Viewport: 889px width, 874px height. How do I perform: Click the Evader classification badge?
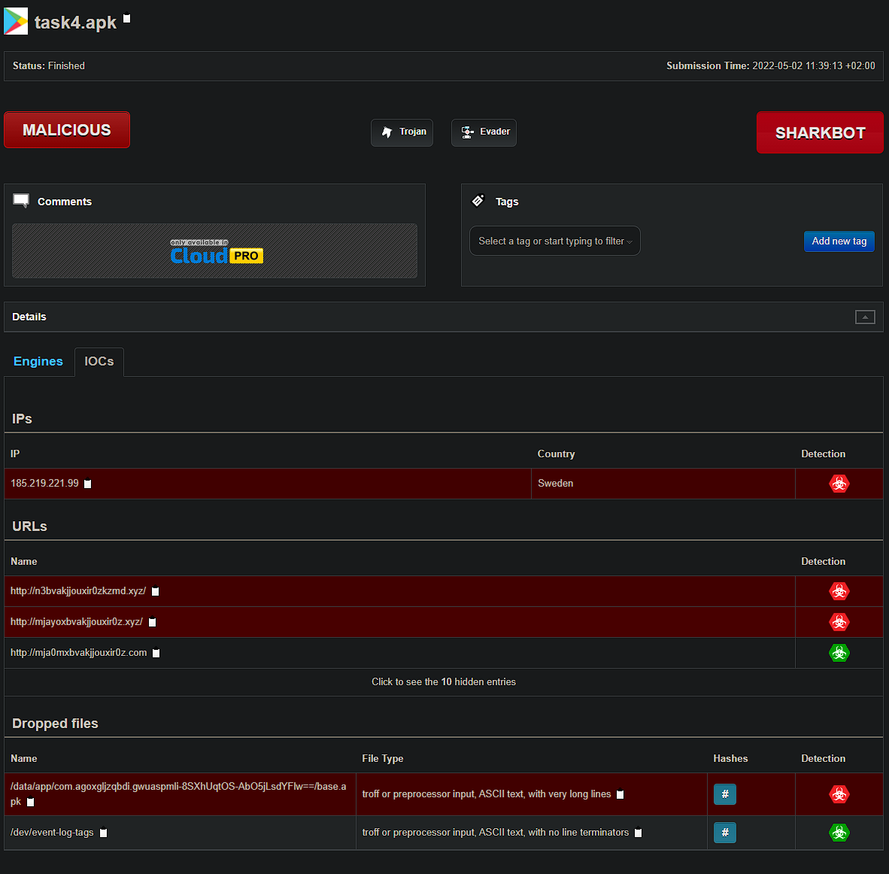[x=484, y=132]
